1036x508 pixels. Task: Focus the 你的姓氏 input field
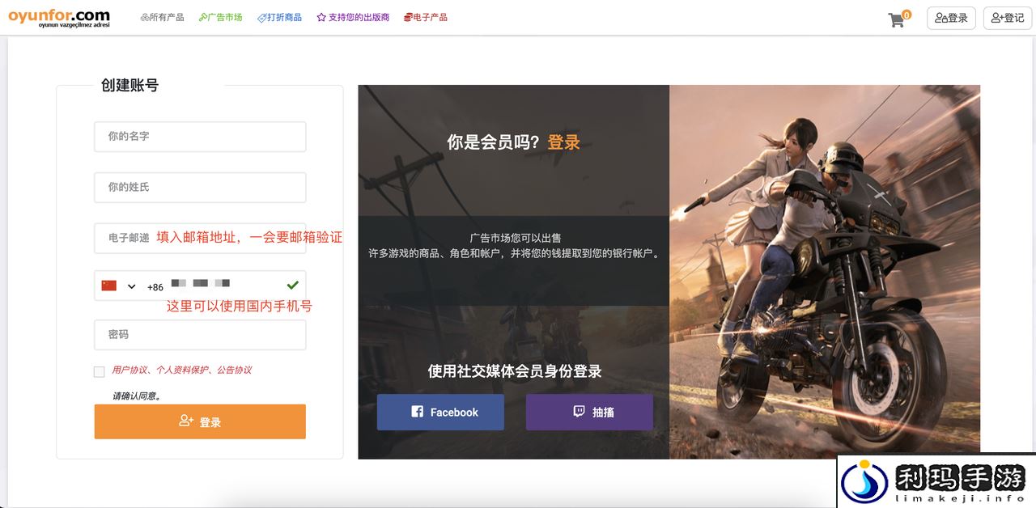pyautogui.click(x=200, y=187)
